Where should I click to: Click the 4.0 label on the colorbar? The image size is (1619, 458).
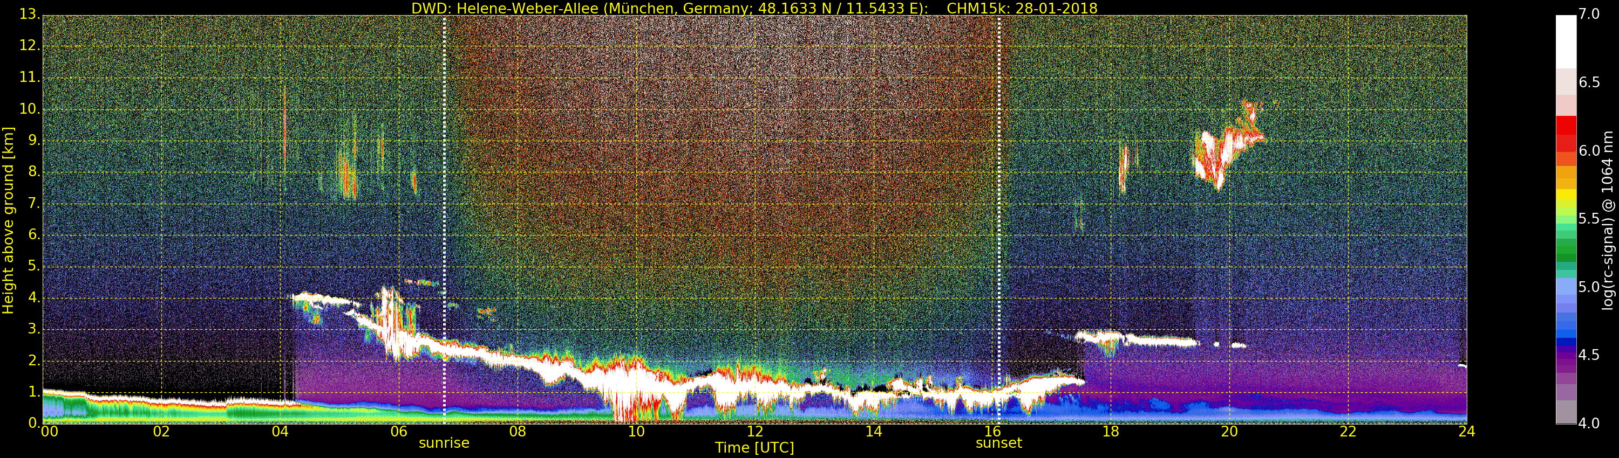[x=1589, y=424]
